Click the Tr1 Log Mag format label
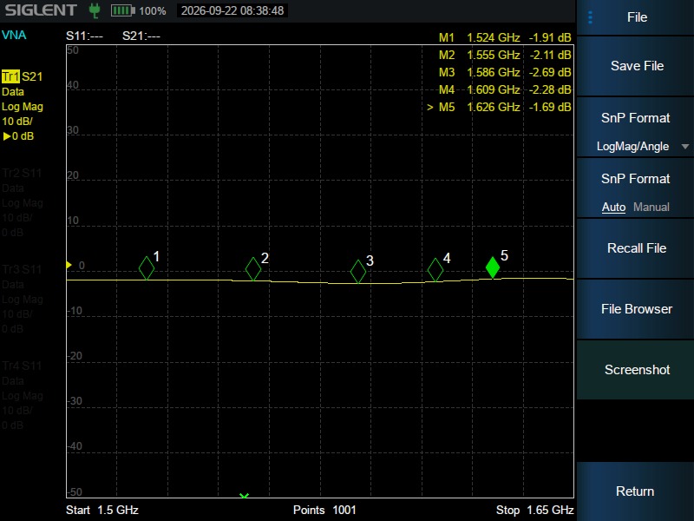The width and height of the screenshot is (694, 521). point(23,107)
